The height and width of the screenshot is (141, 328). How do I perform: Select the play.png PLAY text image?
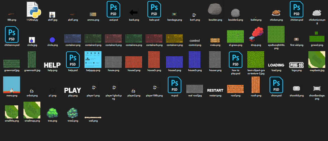(72, 90)
